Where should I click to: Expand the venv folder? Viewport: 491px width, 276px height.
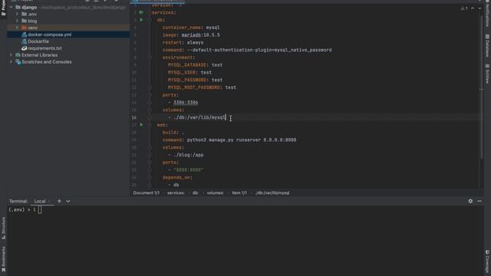click(x=17, y=28)
